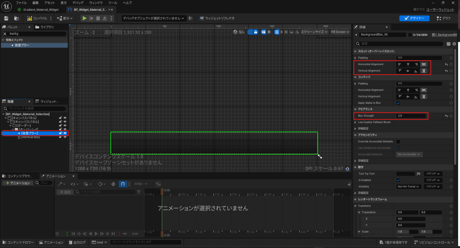Switch to the グラフ (Graph) mode

click(443, 18)
